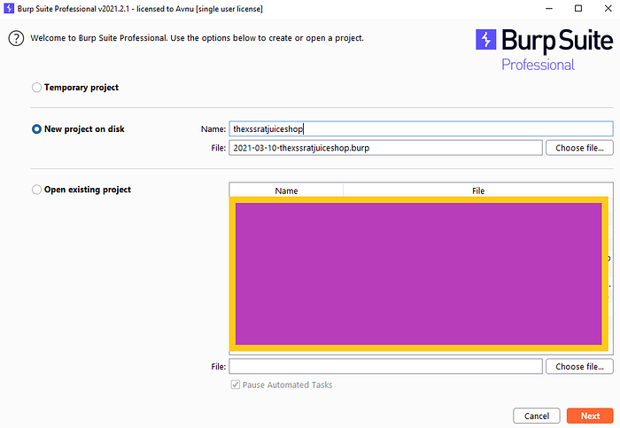Click the new project File path field

pyautogui.click(x=385, y=148)
